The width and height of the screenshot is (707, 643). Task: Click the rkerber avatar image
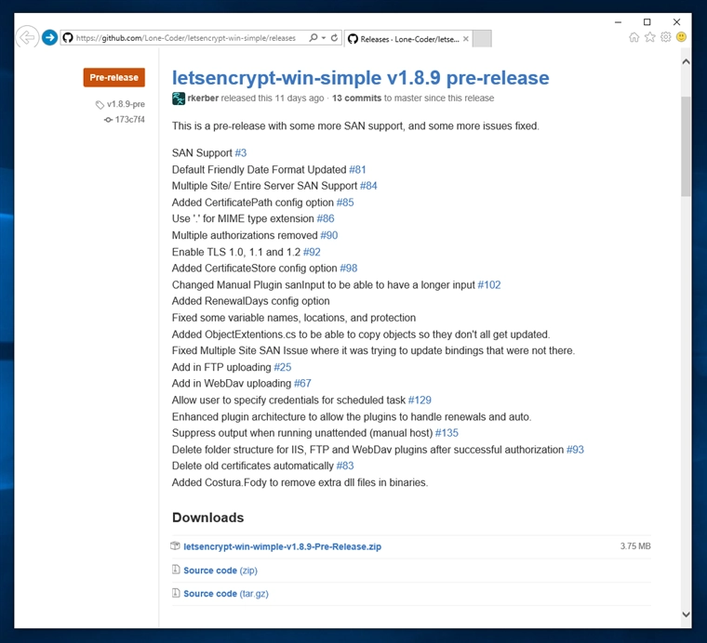(179, 98)
